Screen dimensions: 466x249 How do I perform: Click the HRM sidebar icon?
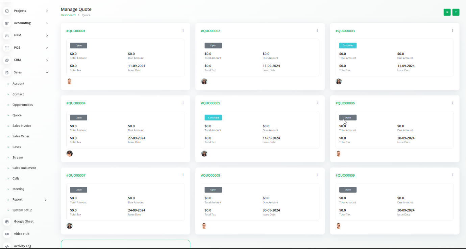(7, 36)
